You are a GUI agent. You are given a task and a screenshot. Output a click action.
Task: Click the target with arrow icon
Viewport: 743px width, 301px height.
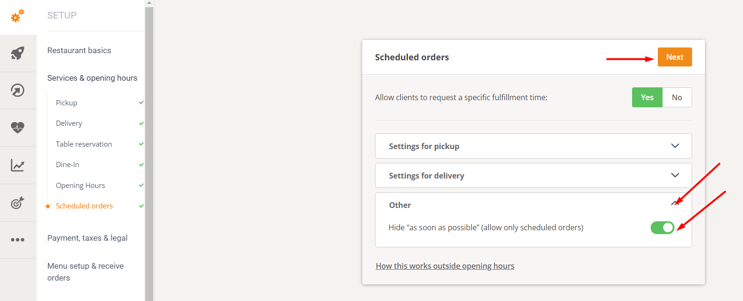tap(18, 203)
